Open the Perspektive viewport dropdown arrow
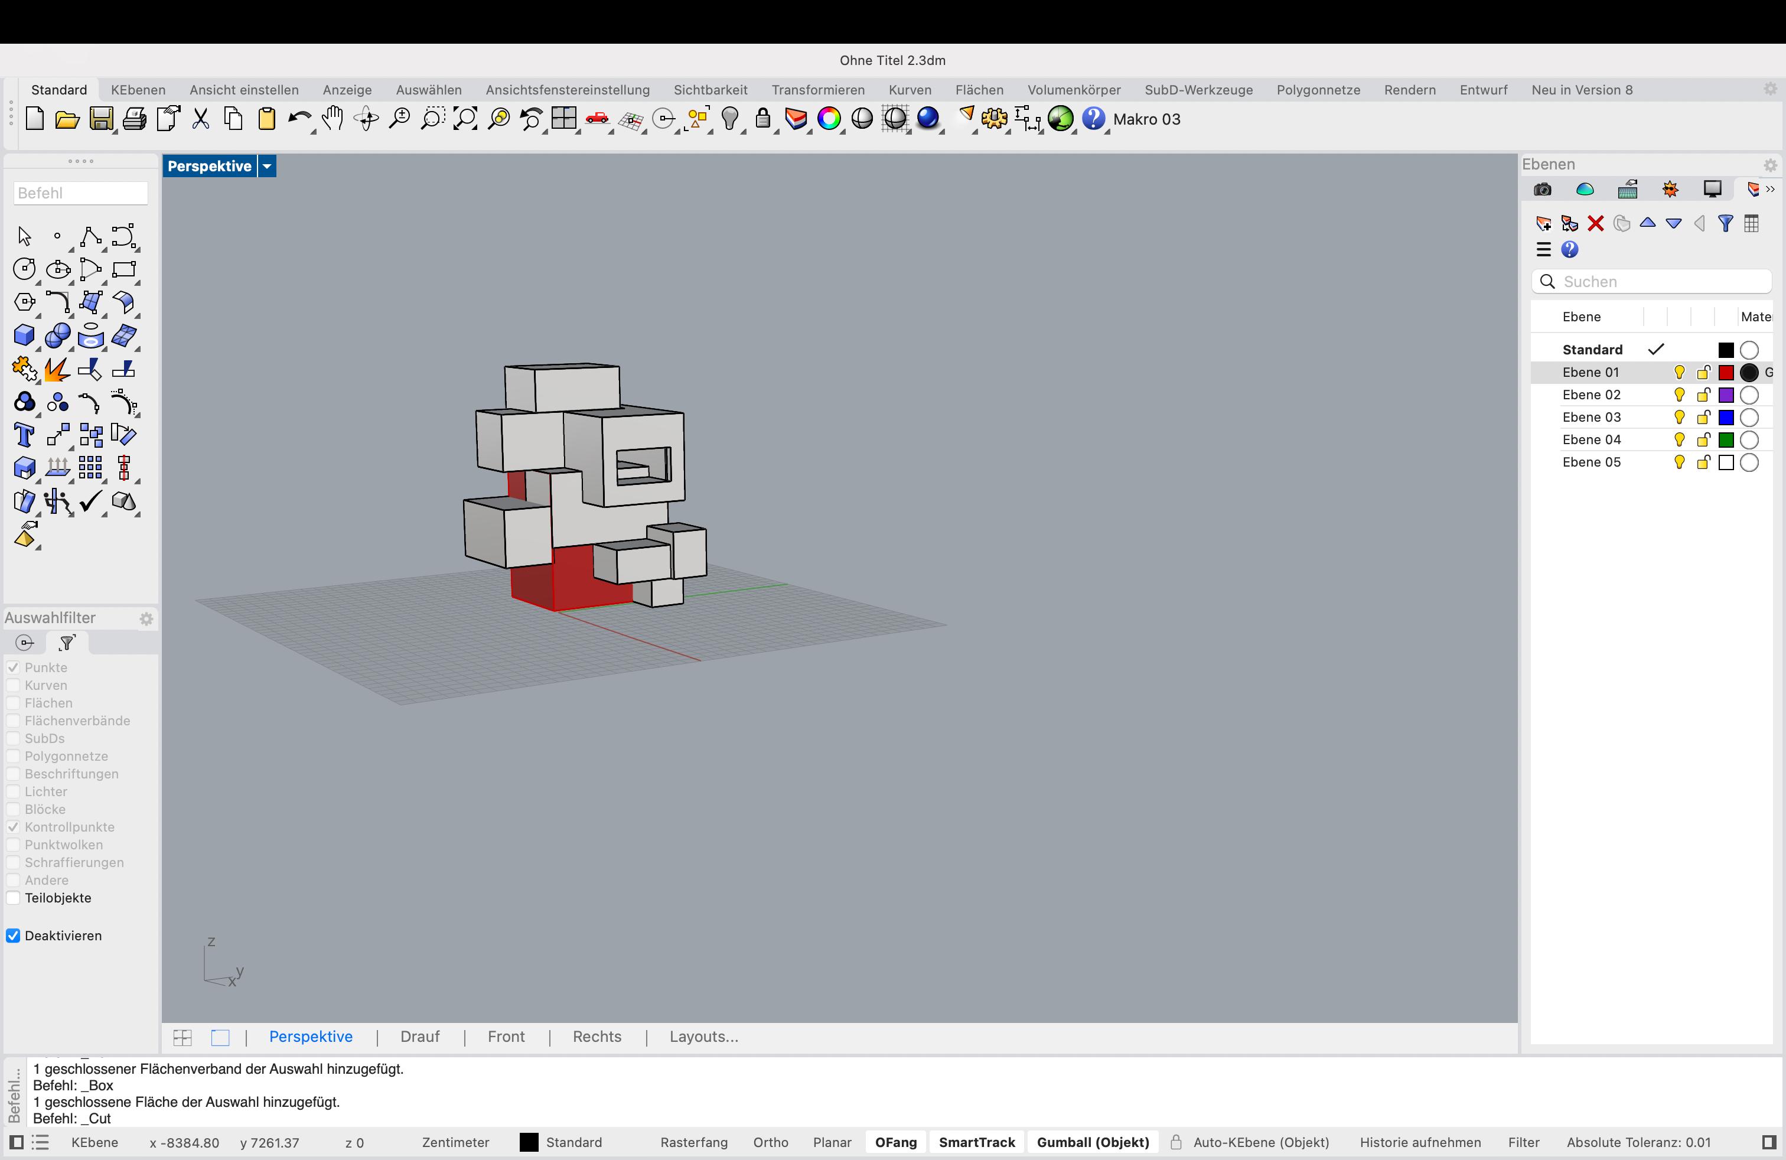This screenshot has height=1160, width=1786. point(267,166)
